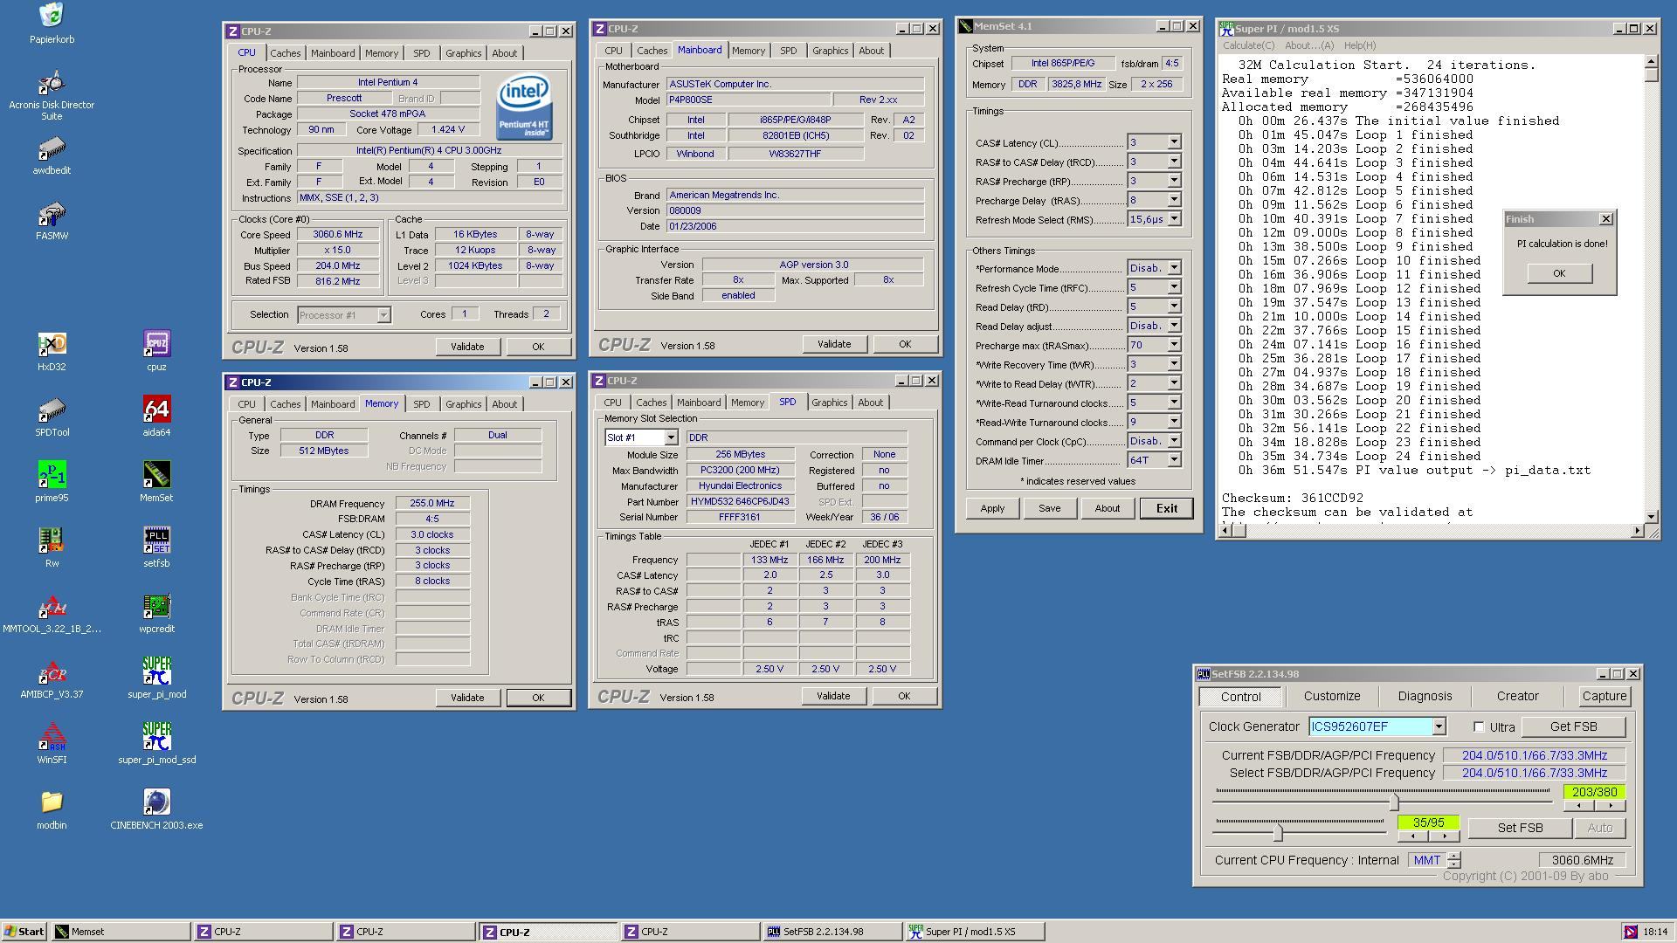The width and height of the screenshot is (1677, 943).
Task: Expand the Performance Mode dropdown in MemSet
Action: pyautogui.click(x=1174, y=268)
